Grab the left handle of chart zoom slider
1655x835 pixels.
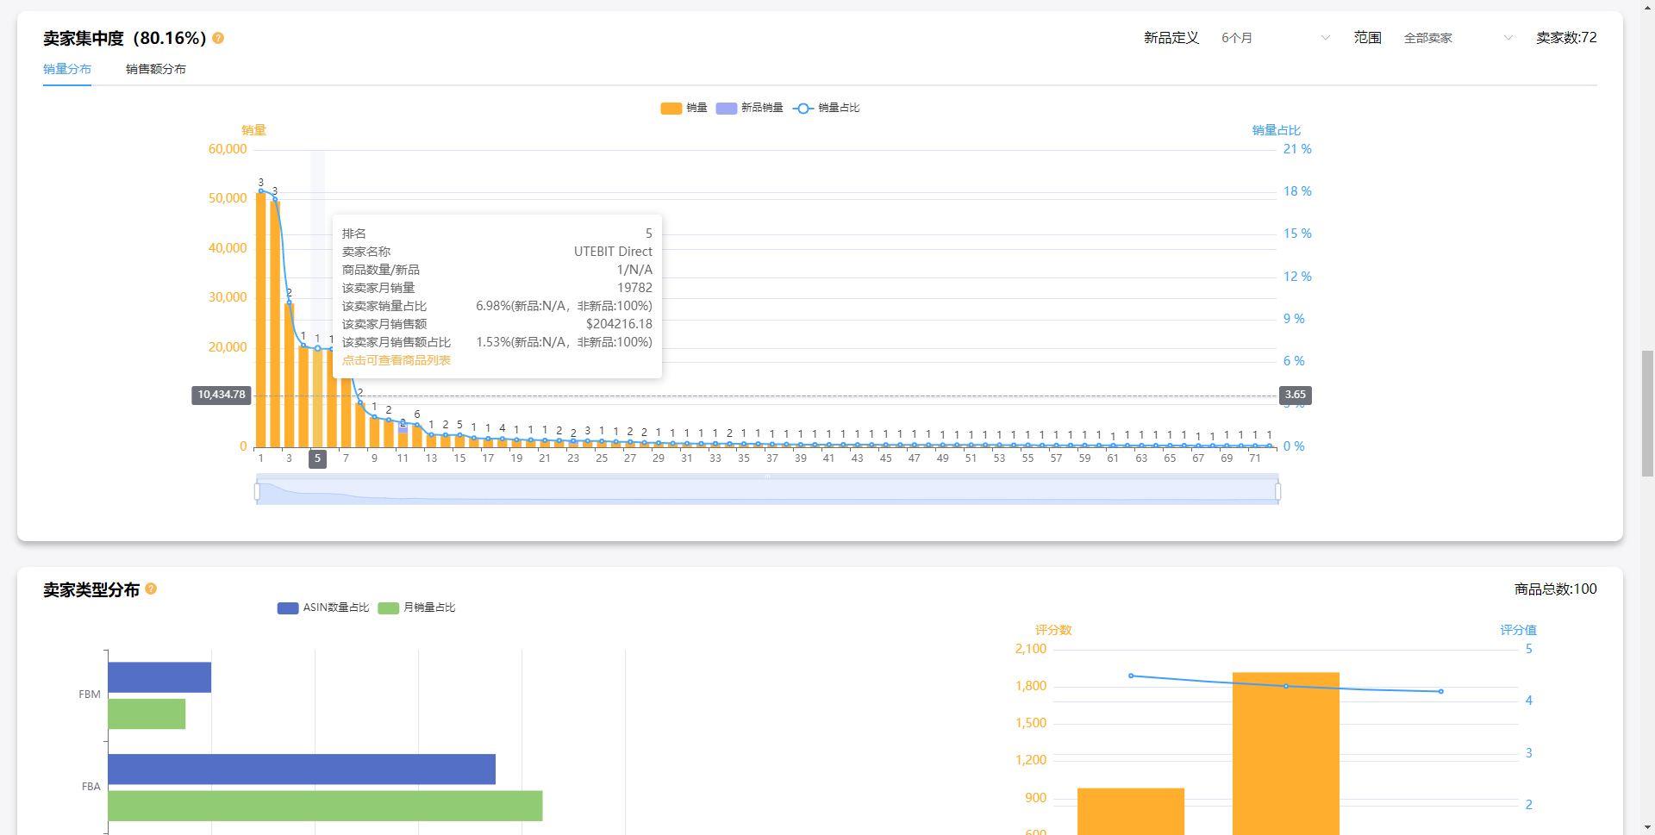(x=257, y=491)
